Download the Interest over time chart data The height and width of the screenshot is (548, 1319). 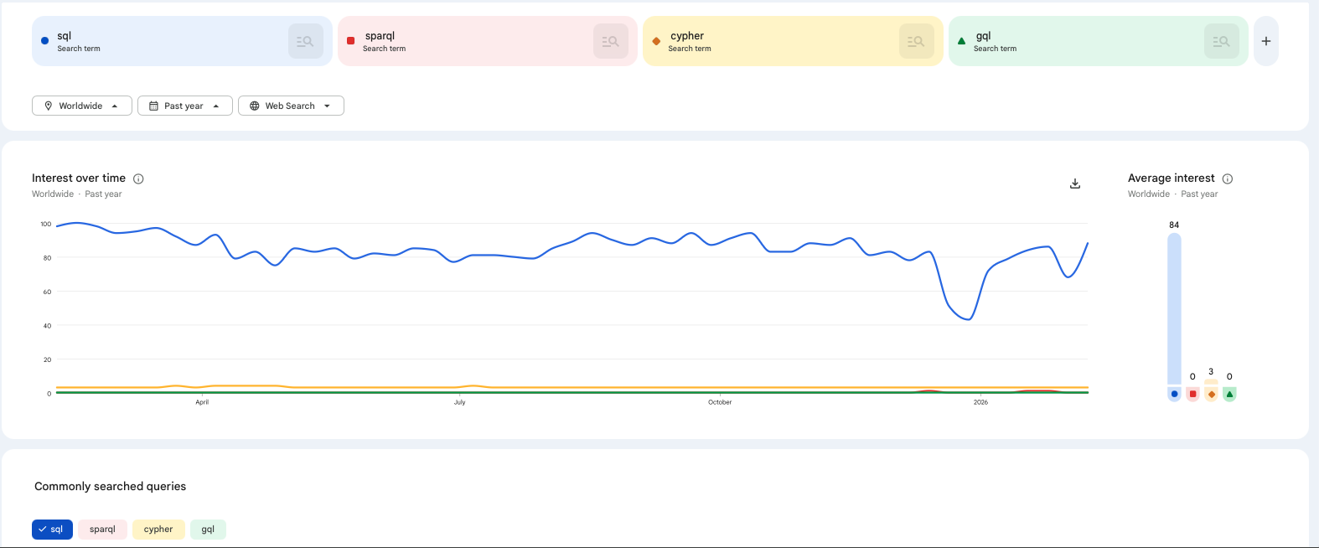[x=1075, y=184]
